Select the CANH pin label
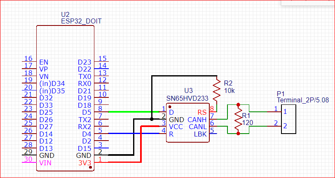The image size is (335, 178). coord(197,120)
